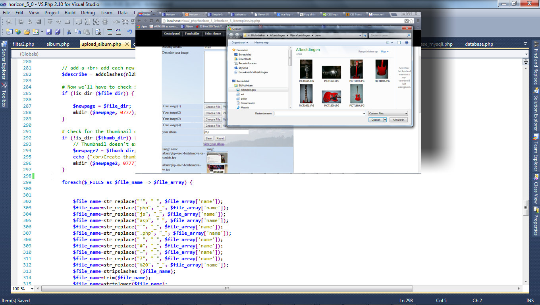Click the Find in Files binoculars icon
Image resolution: width=540 pixels, height=305 pixels.
(98, 32)
